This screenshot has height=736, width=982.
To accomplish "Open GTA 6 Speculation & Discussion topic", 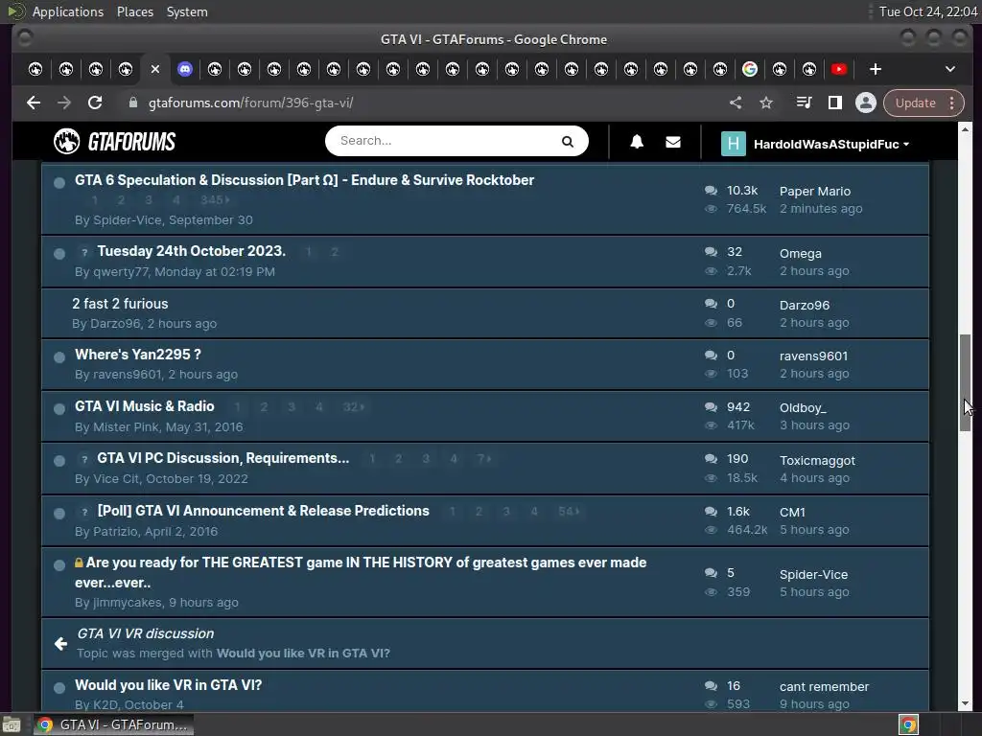I will [x=304, y=180].
